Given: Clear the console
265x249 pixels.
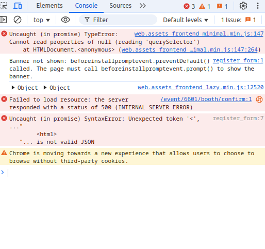Looking at the screenshot, I should [x=18, y=20].
